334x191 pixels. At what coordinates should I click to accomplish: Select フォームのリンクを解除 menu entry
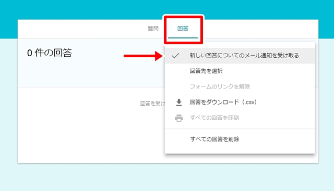coord(240,87)
